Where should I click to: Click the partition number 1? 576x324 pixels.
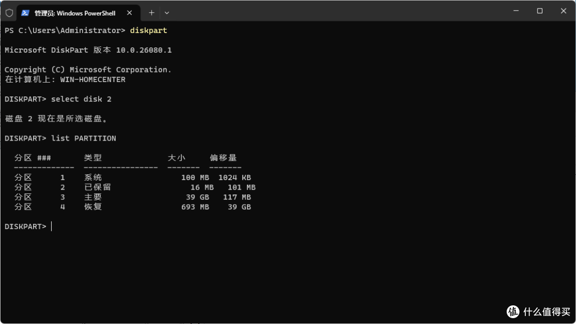[62, 177]
